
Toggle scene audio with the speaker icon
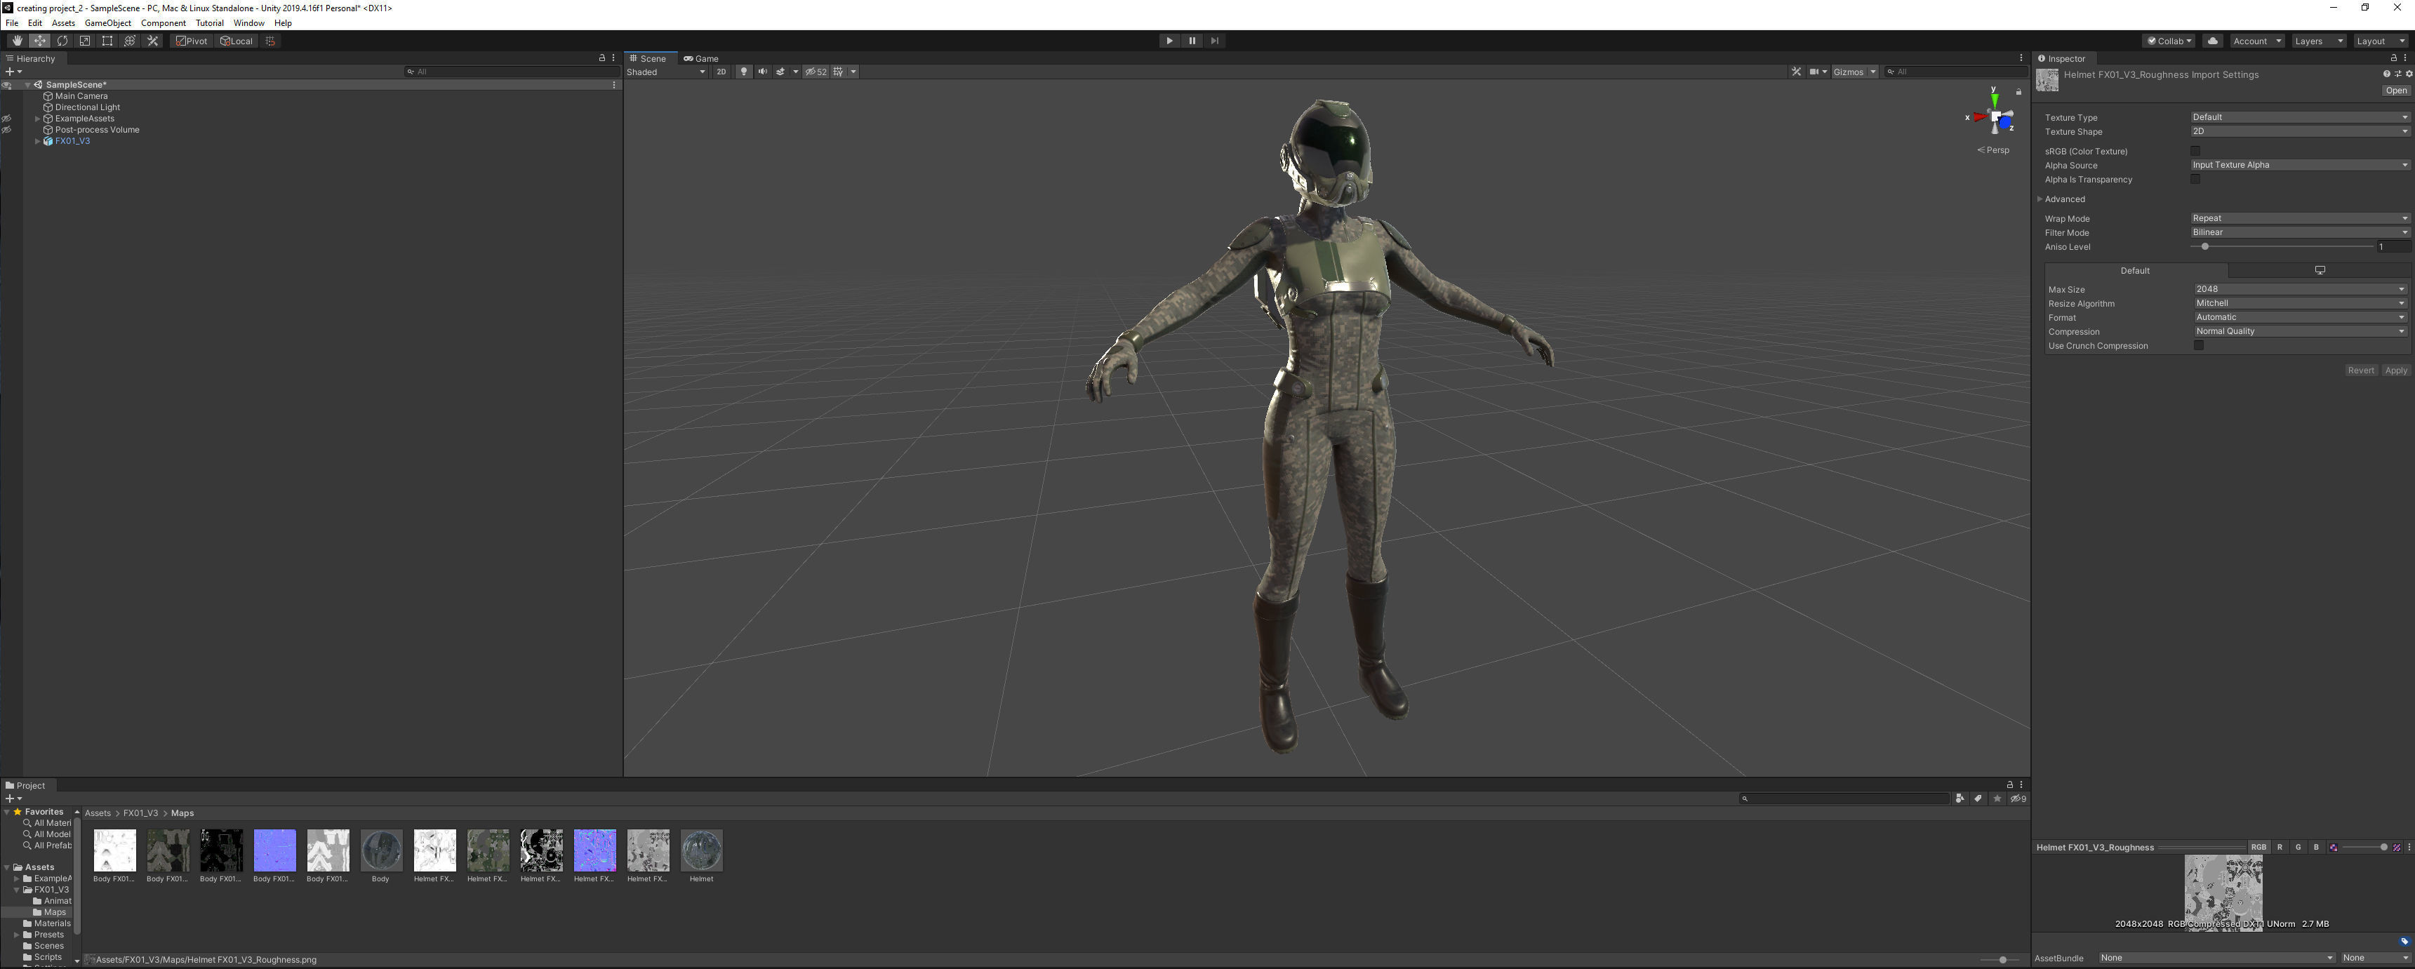[762, 72]
